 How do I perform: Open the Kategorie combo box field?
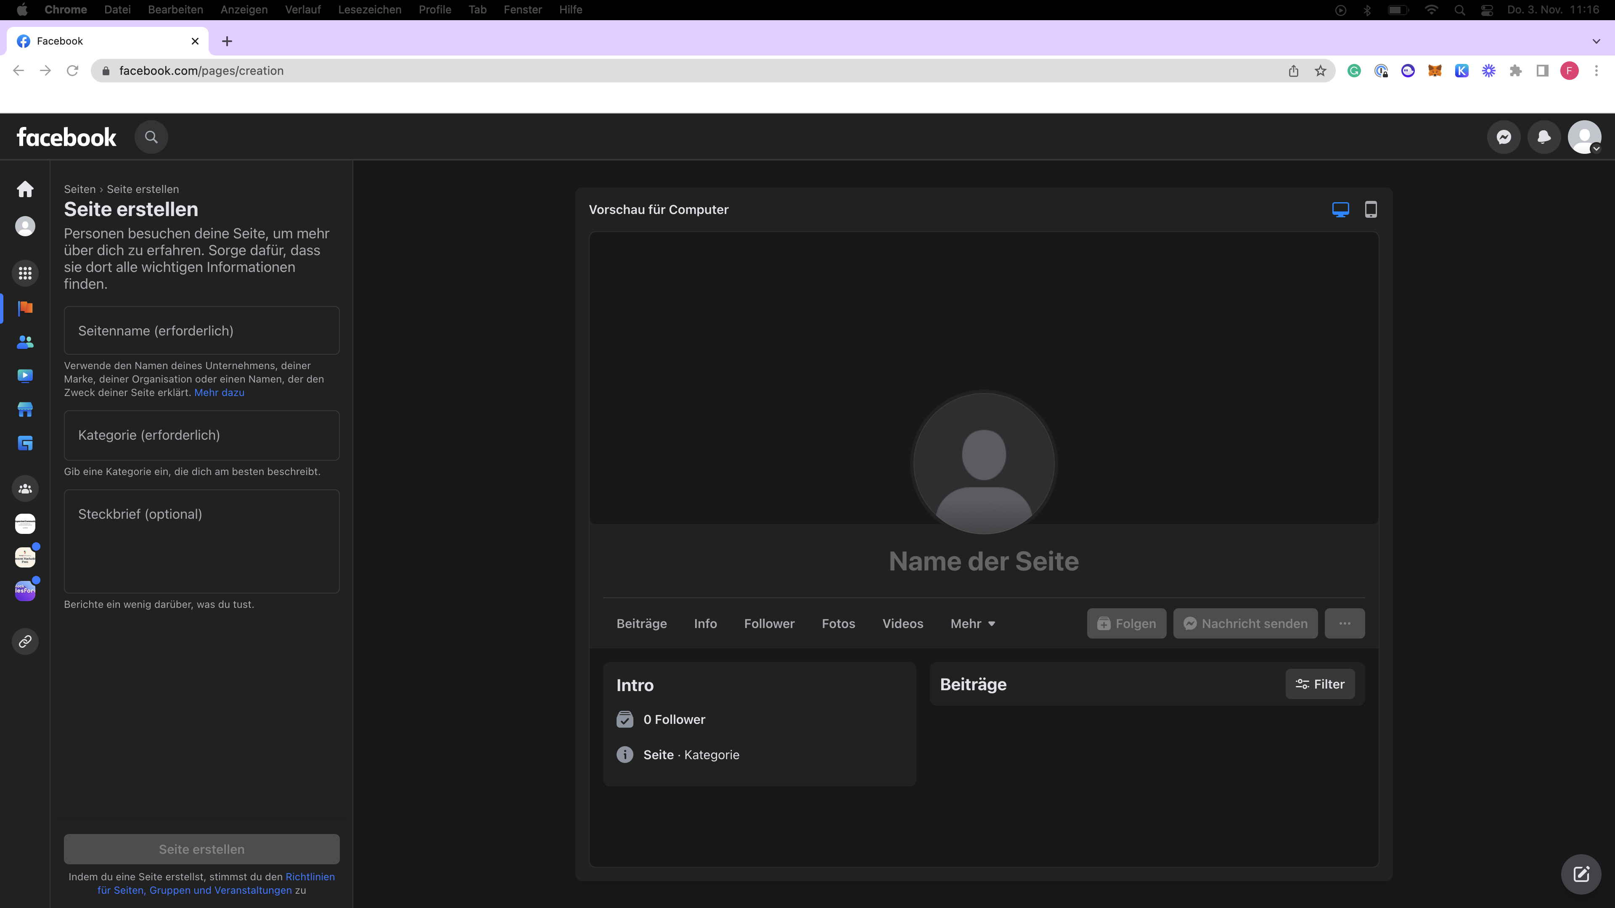[x=201, y=435]
